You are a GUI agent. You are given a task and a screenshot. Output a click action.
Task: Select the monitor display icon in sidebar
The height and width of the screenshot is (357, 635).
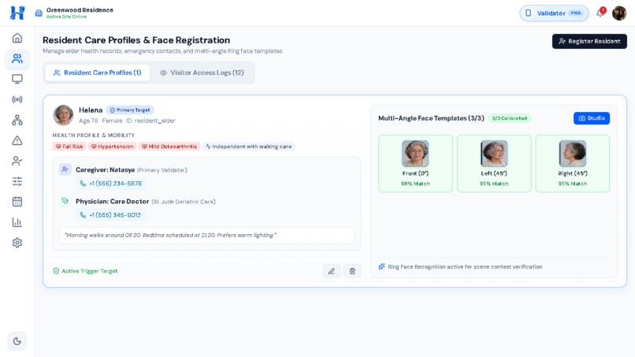[17, 79]
